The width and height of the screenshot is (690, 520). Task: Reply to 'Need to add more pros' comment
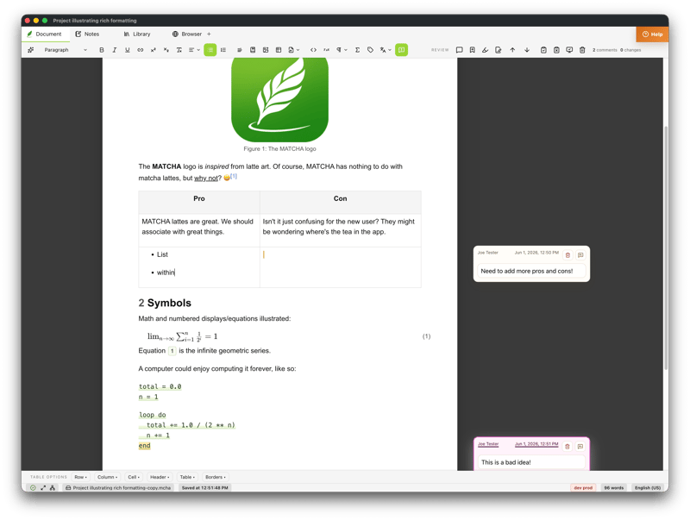[580, 255]
